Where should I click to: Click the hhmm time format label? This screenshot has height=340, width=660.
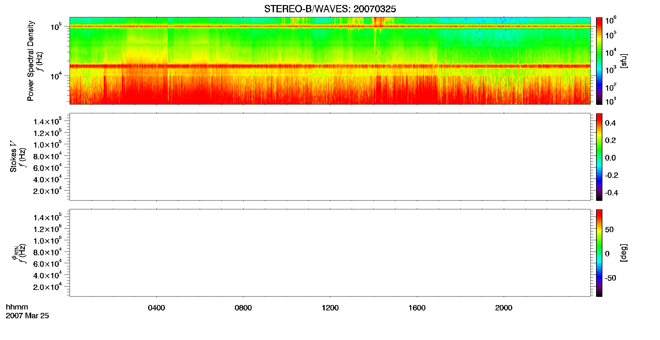(x=17, y=307)
